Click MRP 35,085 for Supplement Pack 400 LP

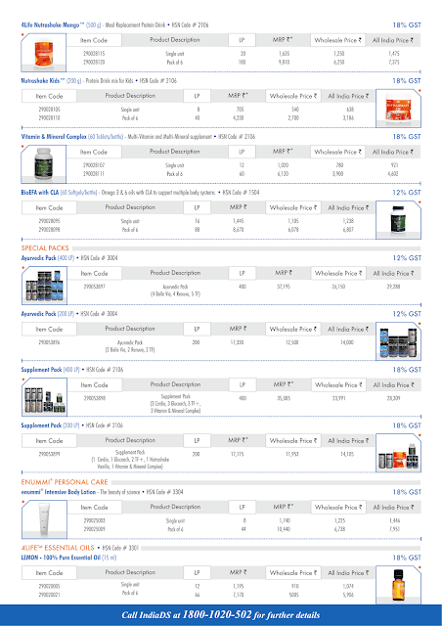pos(284,398)
